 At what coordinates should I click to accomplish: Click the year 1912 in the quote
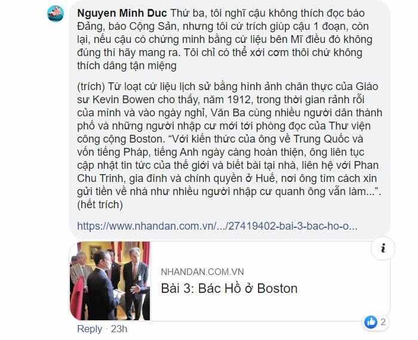239,100
